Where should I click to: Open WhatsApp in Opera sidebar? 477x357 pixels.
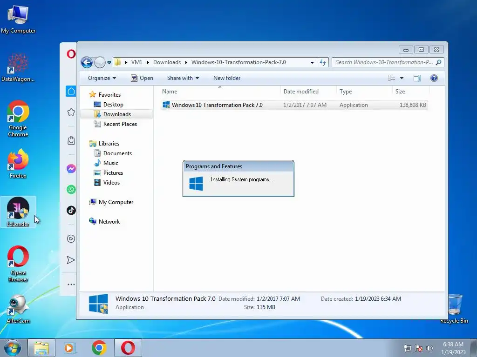coord(71,190)
